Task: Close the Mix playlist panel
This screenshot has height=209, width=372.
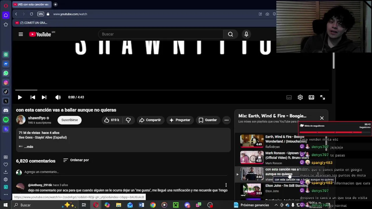Action: coord(322,118)
